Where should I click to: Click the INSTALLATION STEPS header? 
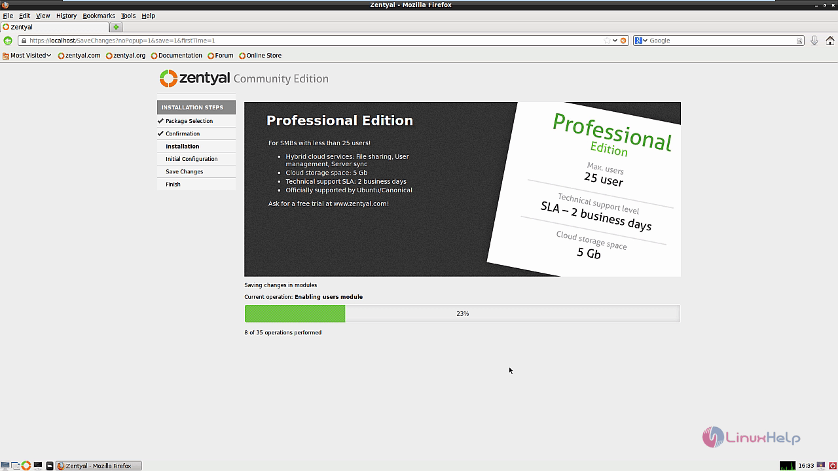[x=196, y=107]
